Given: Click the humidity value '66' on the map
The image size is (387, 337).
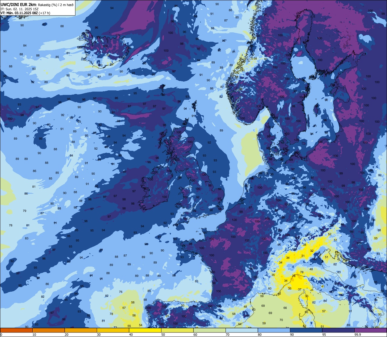Looking at the screenshot, I should point(285,308).
